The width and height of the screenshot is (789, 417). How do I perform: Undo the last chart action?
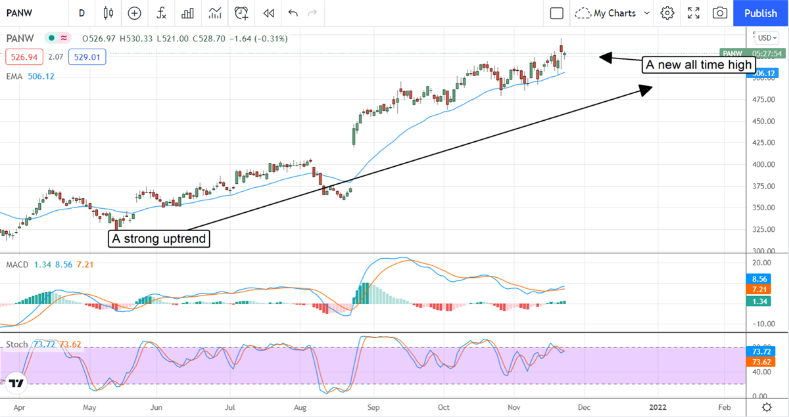point(293,13)
